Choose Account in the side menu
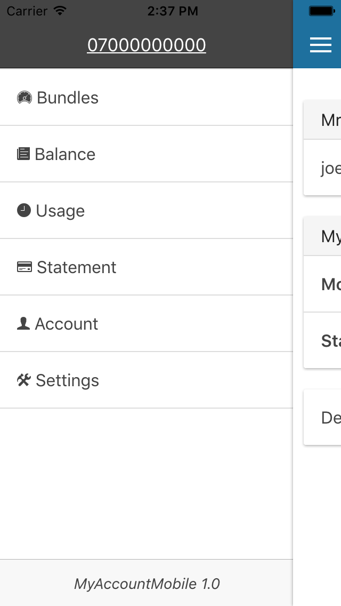The height and width of the screenshot is (606, 341). pyautogui.click(x=147, y=323)
